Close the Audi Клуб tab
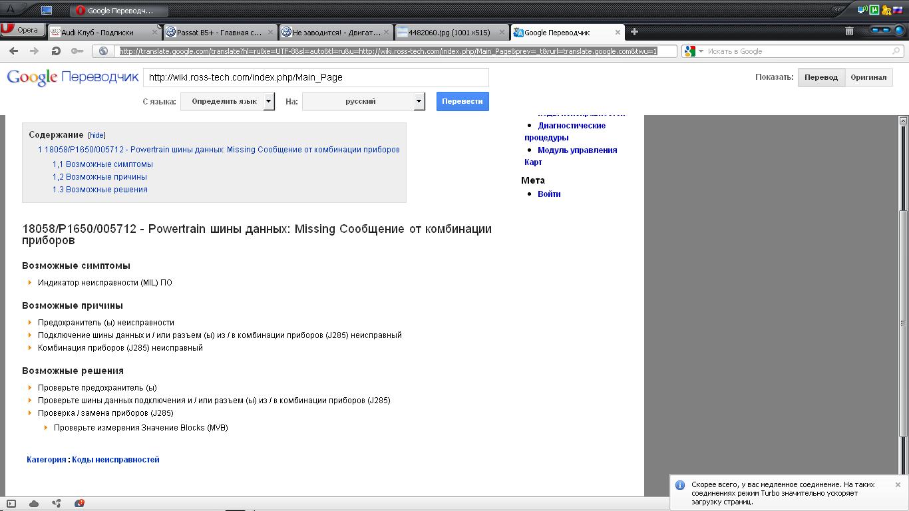Screen dimensions: 909x511 tap(155, 32)
